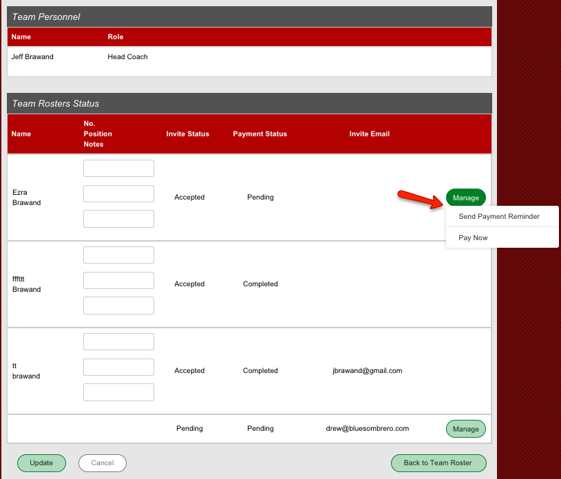Click the Invite Email column header

pos(370,134)
